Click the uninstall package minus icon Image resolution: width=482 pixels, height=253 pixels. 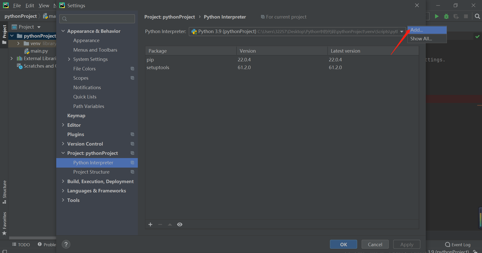pos(160,224)
